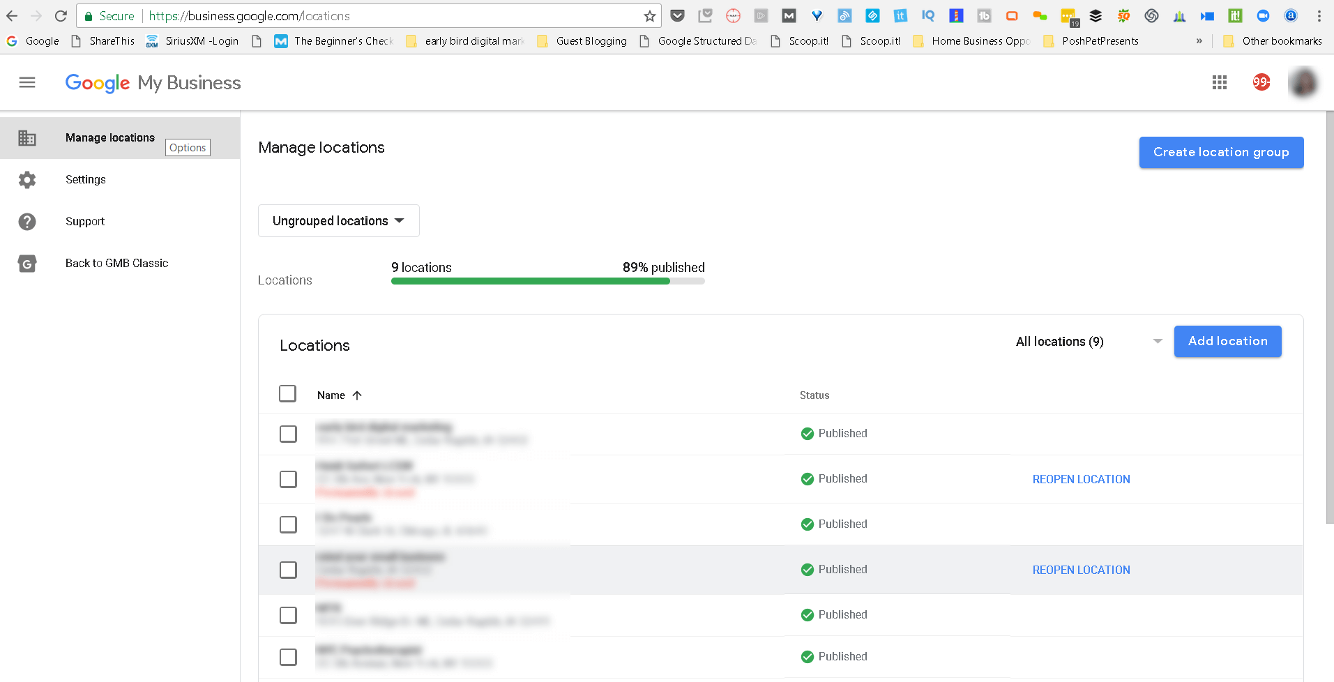Open Chrome's three-dot browser menu
This screenshot has height=682, width=1334.
[x=1319, y=15]
